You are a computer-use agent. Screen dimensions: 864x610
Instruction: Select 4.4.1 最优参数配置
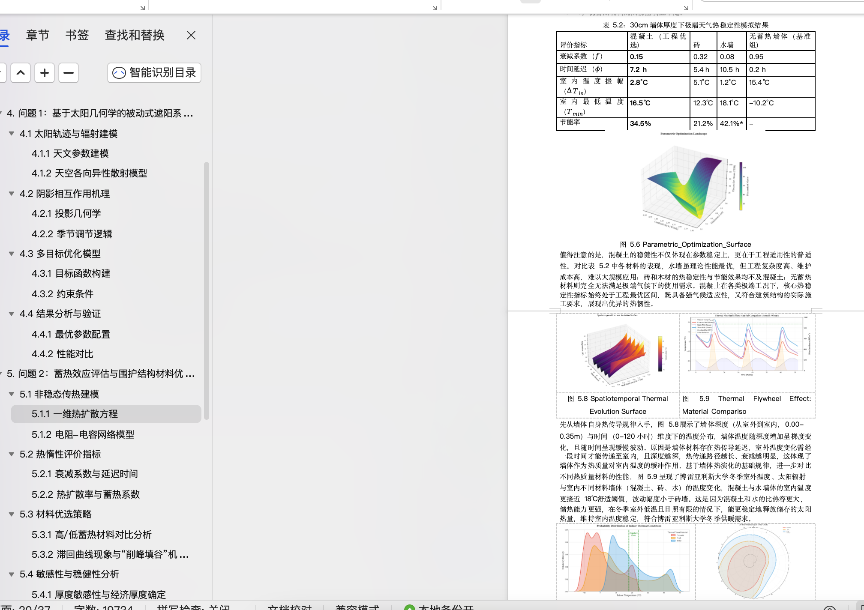pyautogui.click(x=71, y=334)
